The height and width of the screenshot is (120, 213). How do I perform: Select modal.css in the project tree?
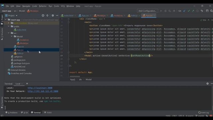(x=24, y=40)
